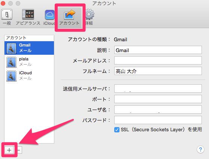The width and height of the screenshot is (209, 159).
Task: Click the メールアドレス input field
Action: 158,60
